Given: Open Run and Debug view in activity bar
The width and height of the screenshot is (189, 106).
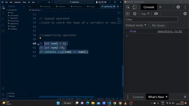Looking at the screenshot, I should coord(3,25).
